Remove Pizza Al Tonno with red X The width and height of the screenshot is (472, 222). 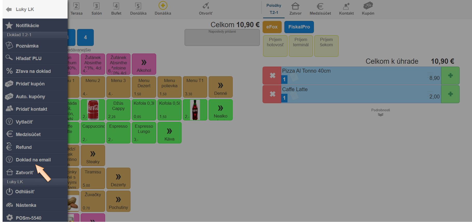pos(272,75)
